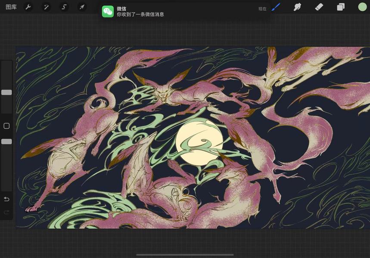
Task: Tap the yellow moon on the canvas
Action: (199, 141)
